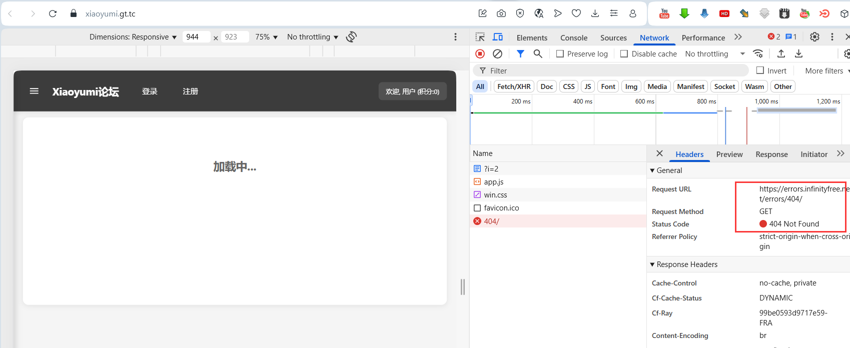Click the record network log icon
Image resolution: width=850 pixels, height=348 pixels.
coord(480,53)
